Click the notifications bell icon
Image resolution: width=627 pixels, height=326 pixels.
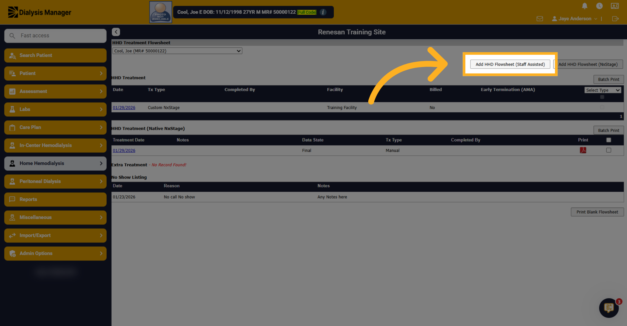coord(585,6)
